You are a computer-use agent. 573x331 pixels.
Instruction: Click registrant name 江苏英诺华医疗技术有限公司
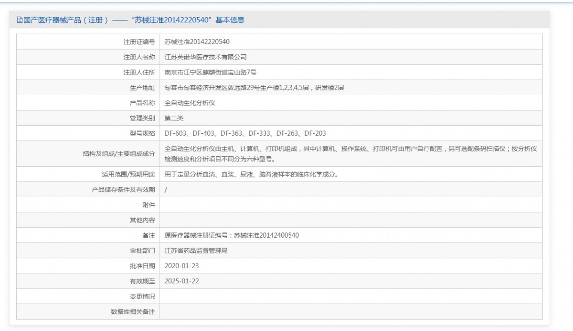point(205,57)
